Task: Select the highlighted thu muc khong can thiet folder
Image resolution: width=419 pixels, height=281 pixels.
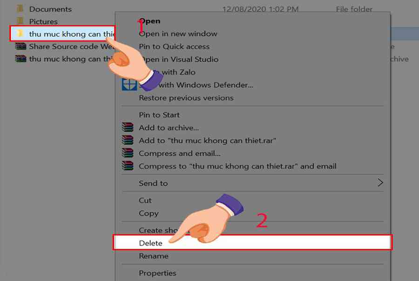Action: click(x=65, y=34)
